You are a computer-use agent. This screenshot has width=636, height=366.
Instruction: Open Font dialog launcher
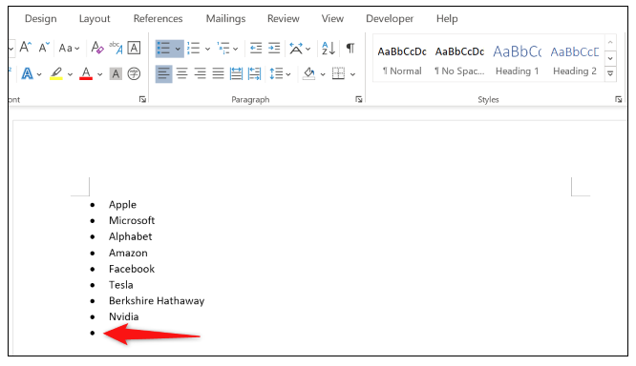pos(143,99)
